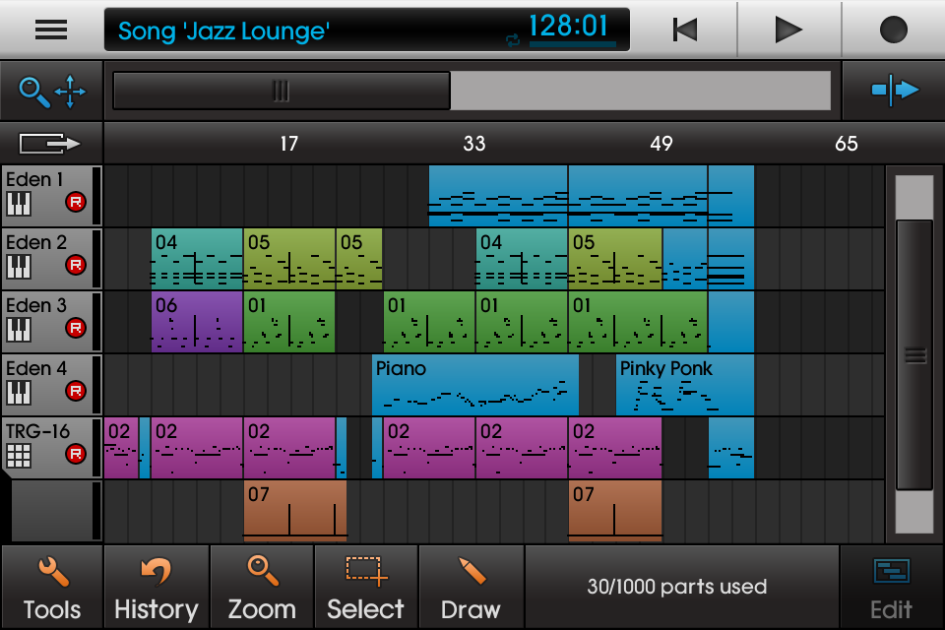Select the purple 06 part on Eden 3

tap(197, 322)
